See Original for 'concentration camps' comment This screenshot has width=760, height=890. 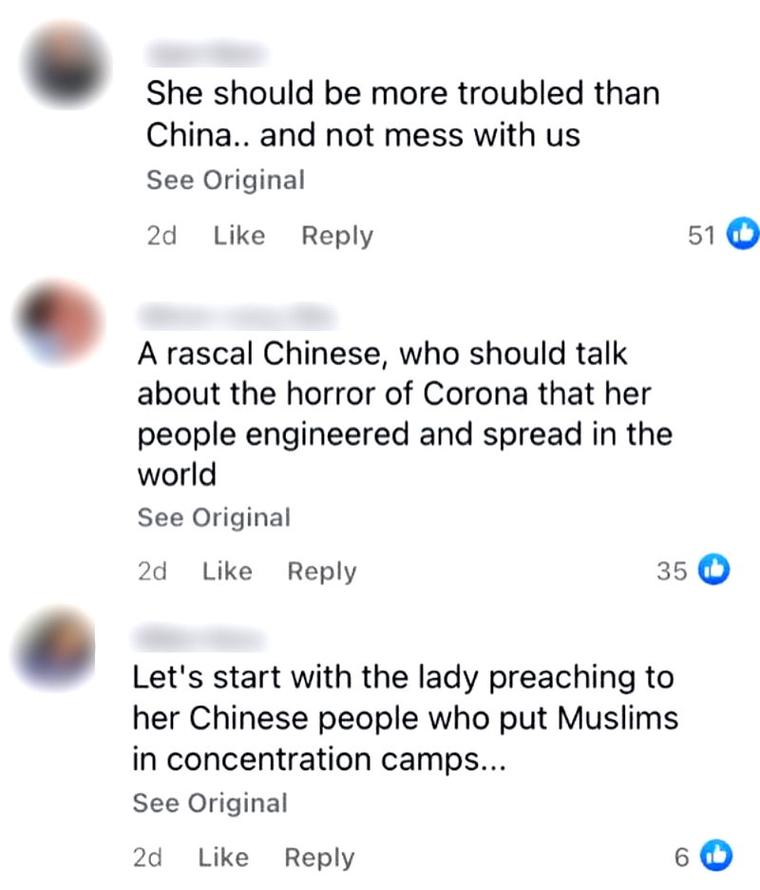tap(210, 803)
